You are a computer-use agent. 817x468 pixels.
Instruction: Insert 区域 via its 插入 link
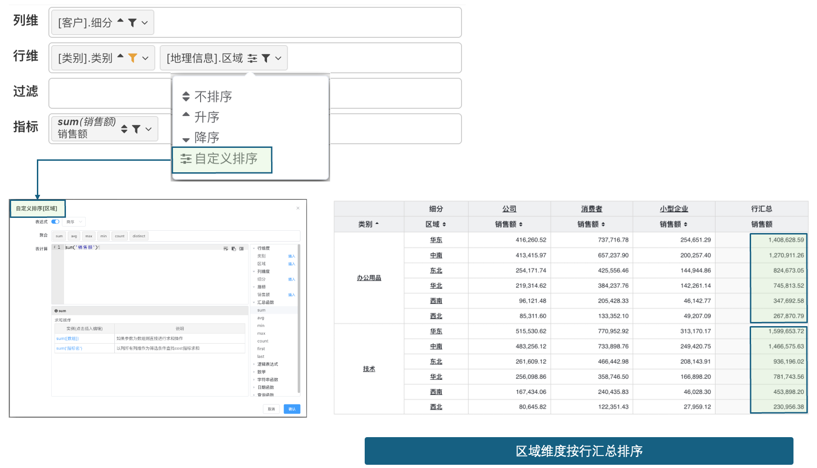[x=291, y=264]
